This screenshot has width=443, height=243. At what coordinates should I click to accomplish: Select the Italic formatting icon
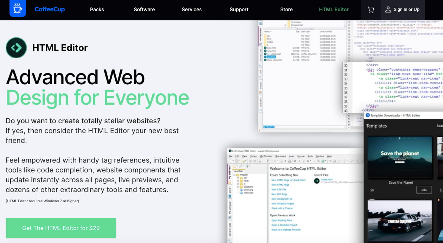[x=299, y=161]
